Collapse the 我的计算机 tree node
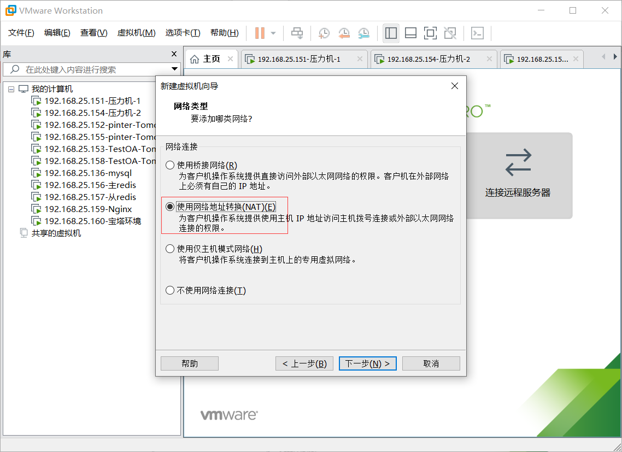Image resolution: width=622 pixels, height=452 pixels. point(11,89)
